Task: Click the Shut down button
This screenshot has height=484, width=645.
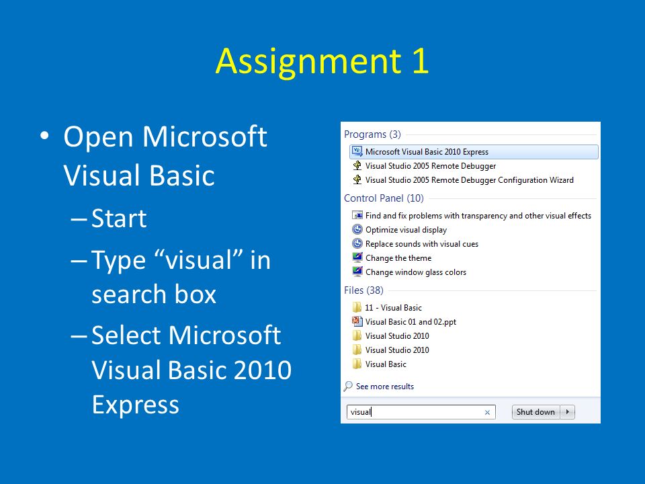Action: 535,412
